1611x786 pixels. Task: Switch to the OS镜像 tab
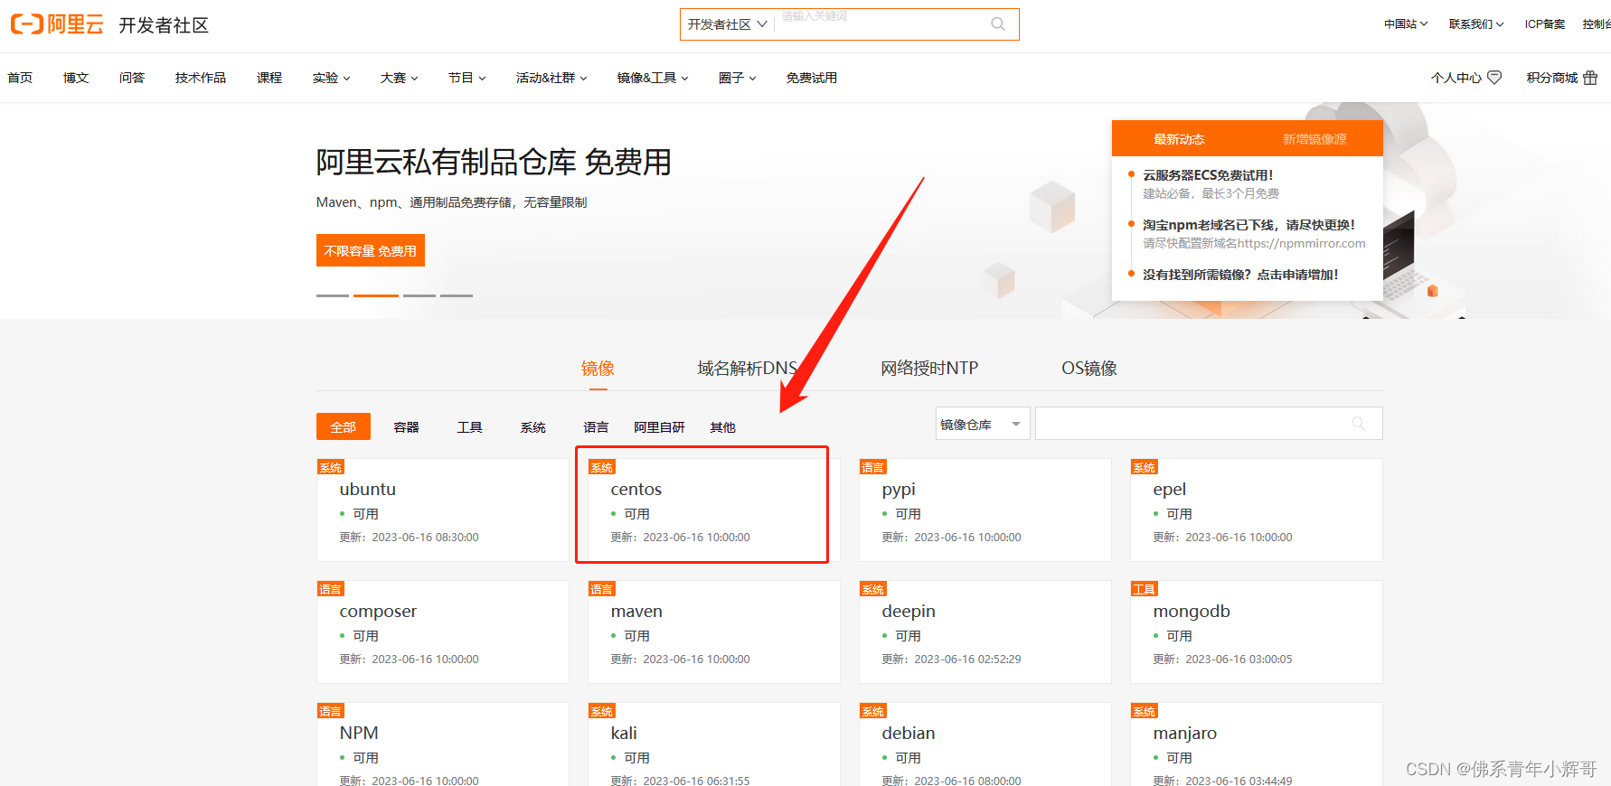(x=1089, y=369)
